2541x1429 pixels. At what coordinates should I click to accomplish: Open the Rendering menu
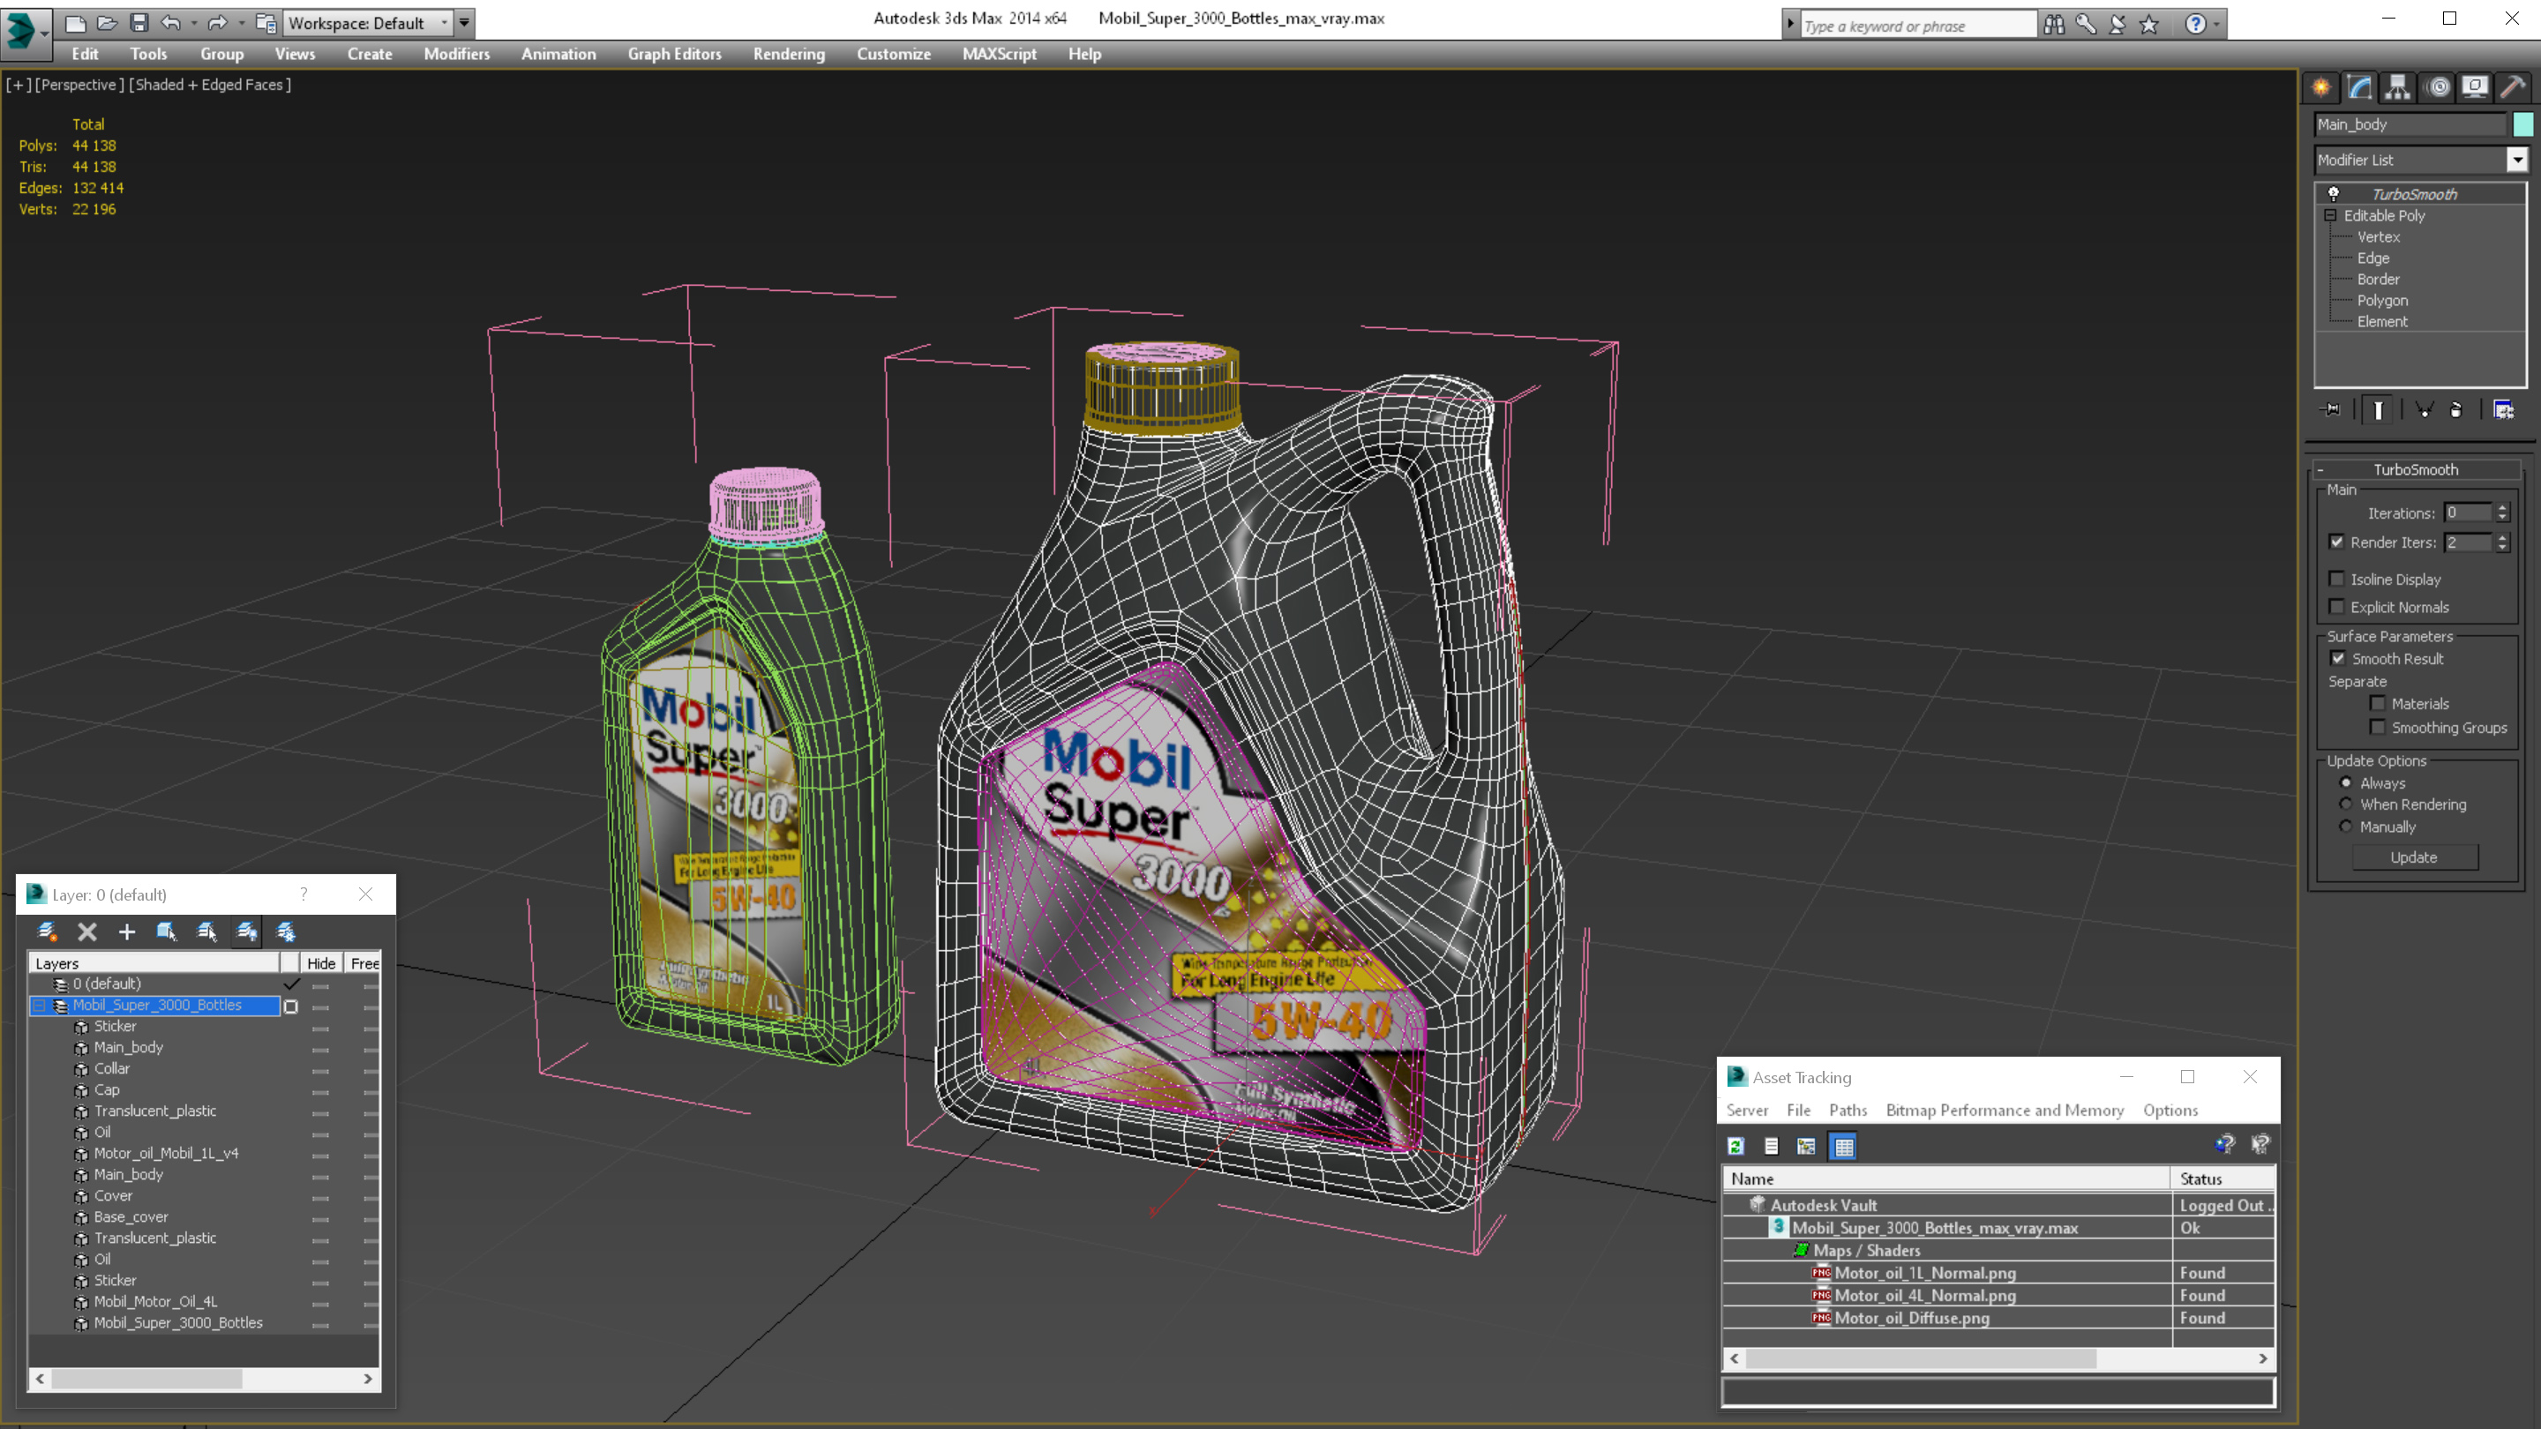pyautogui.click(x=788, y=54)
